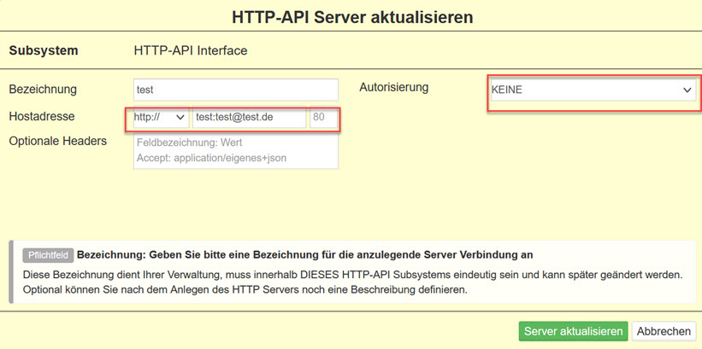Click the port field showing 80

coord(323,117)
